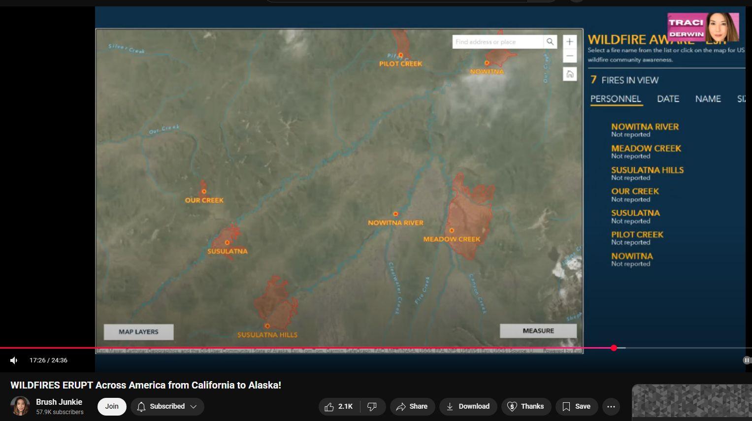Open the Brush Junkie channel avatar
This screenshot has width=752, height=421.
click(20, 406)
